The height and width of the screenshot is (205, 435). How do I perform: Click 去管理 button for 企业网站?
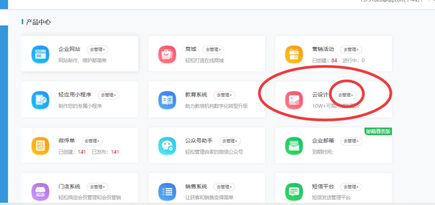click(x=98, y=49)
